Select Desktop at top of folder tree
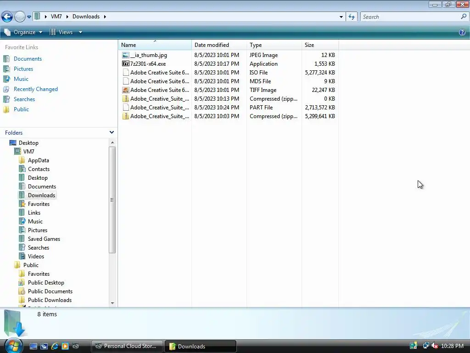Viewport: 470px width, 353px height. pyautogui.click(x=28, y=143)
